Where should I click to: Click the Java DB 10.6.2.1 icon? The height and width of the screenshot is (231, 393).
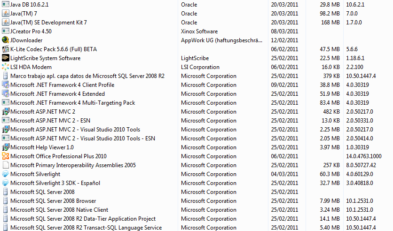point(5,4)
